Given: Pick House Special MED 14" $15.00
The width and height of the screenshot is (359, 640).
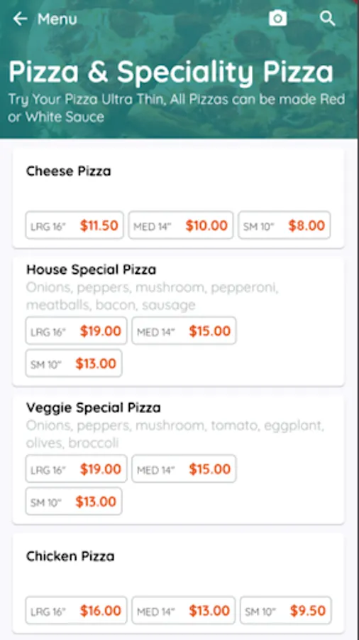Looking at the screenshot, I should pyautogui.click(x=184, y=331).
